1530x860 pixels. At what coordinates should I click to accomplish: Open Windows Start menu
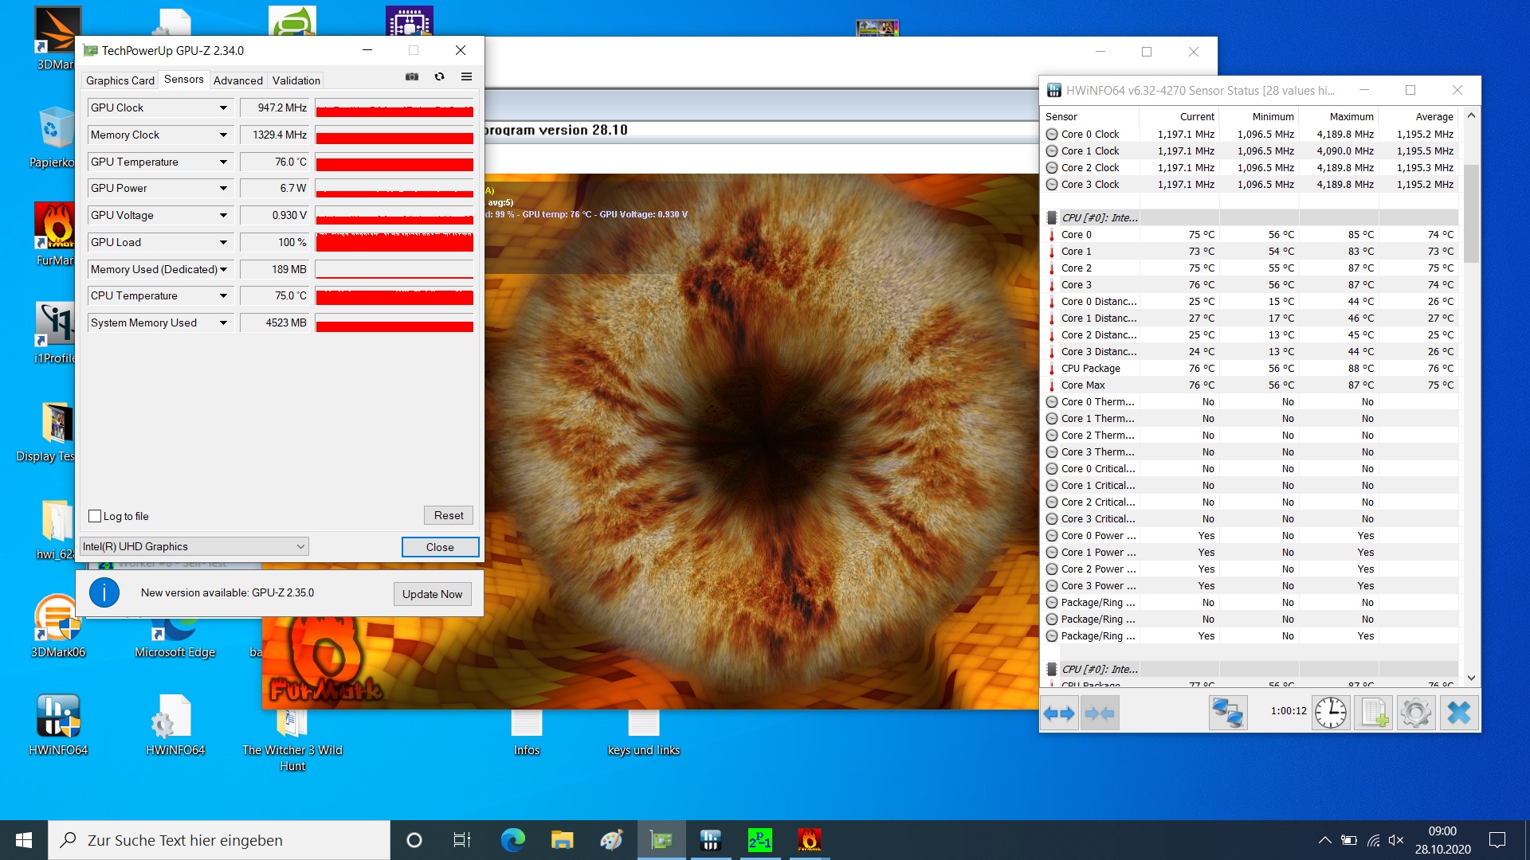[x=24, y=840]
